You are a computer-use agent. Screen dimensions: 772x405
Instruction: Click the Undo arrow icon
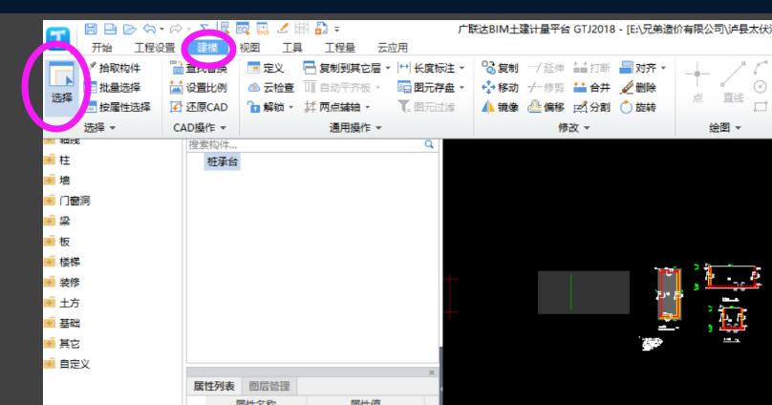[149, 29]
